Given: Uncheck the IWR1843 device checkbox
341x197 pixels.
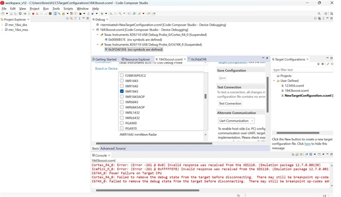Looking at the screenshot, I should coord(122,91).
